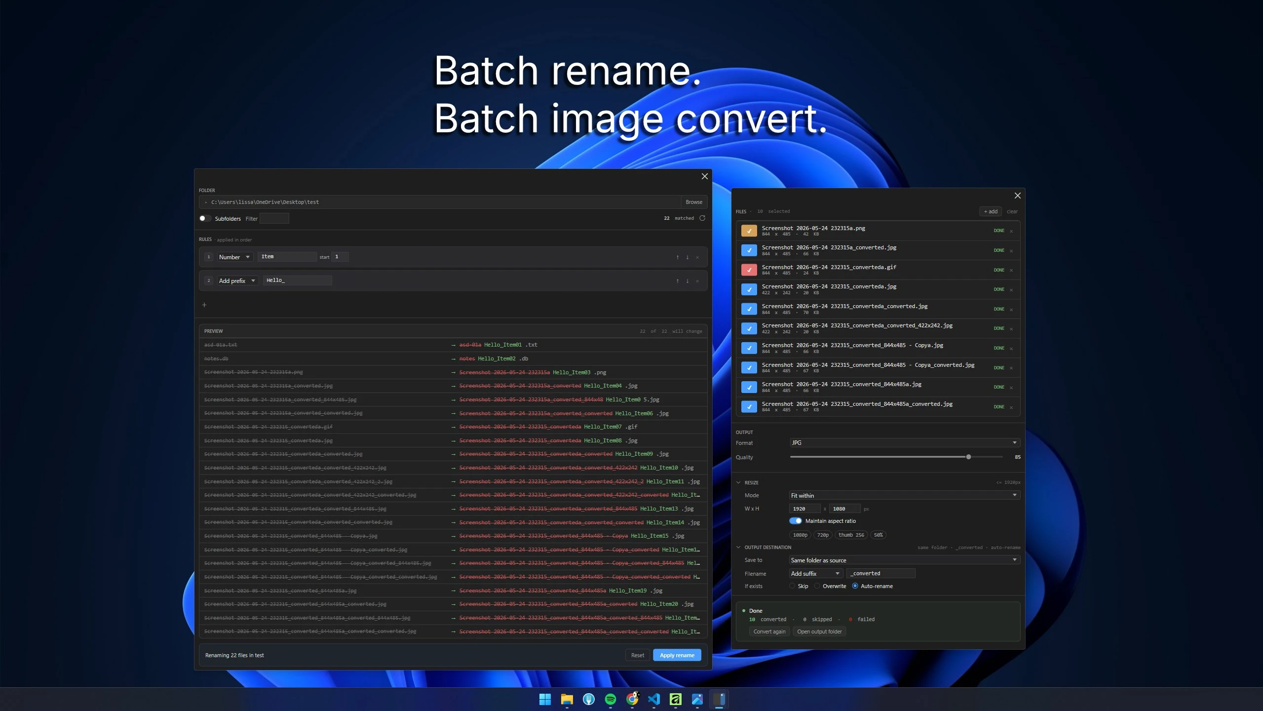Open output folder button
1263x711 pixels.
pos(819,632)
